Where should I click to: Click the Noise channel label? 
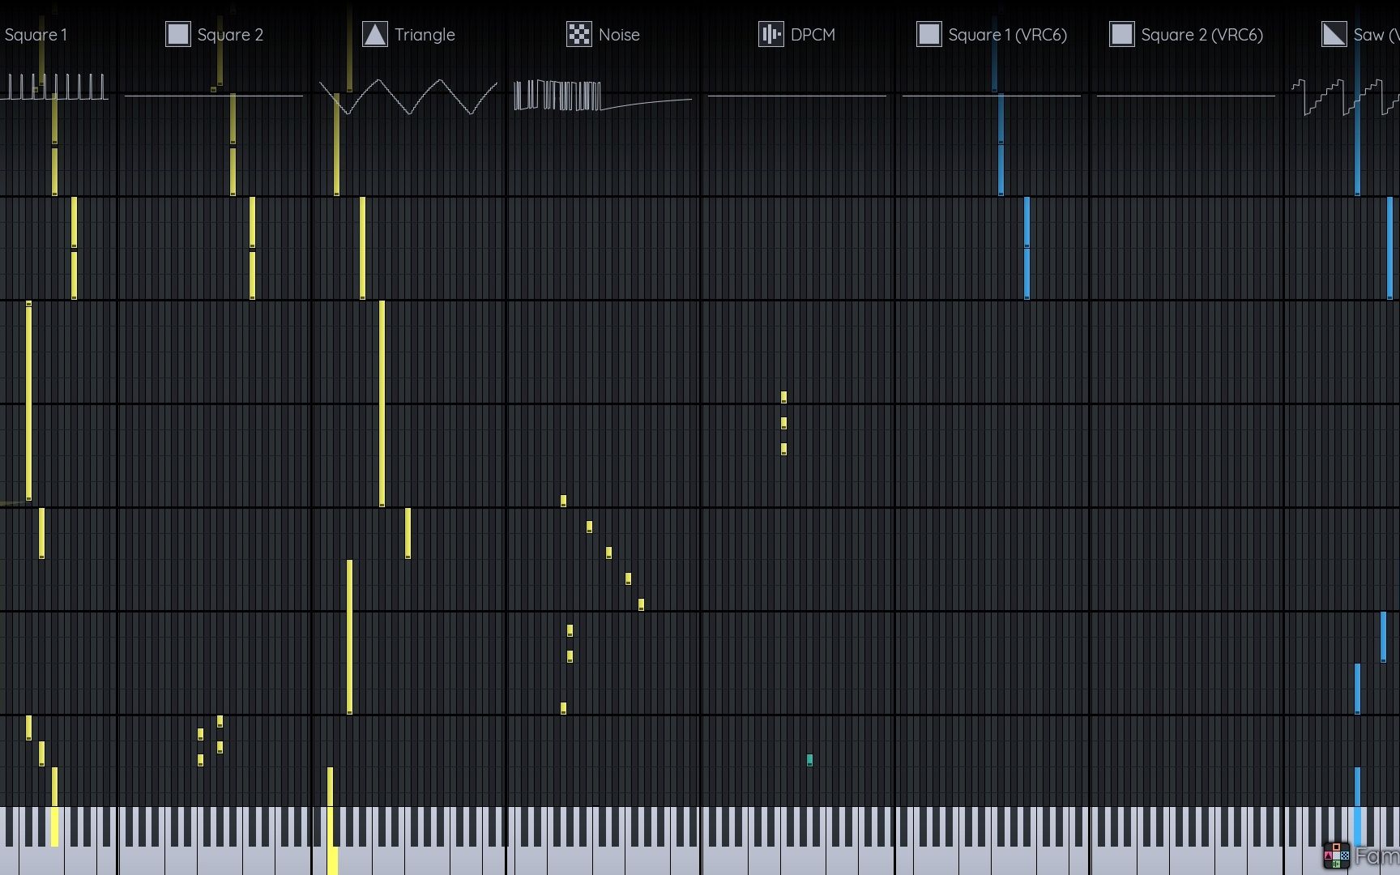pos(619,35)
